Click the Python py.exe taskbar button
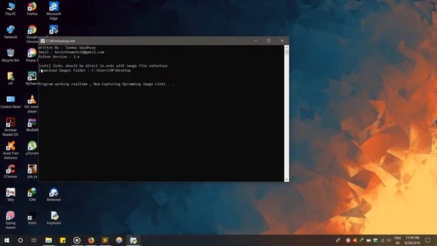Screen dimensions: 437x246 point(133,240)
